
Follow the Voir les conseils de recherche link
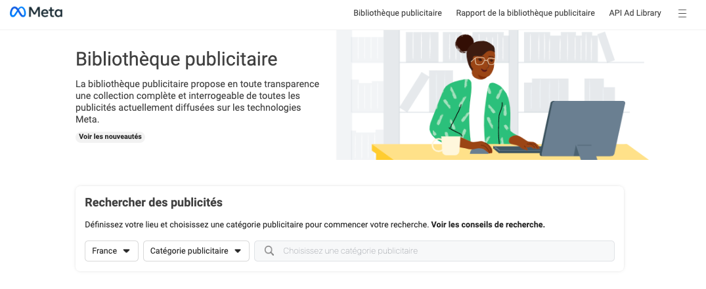(488, 224)
